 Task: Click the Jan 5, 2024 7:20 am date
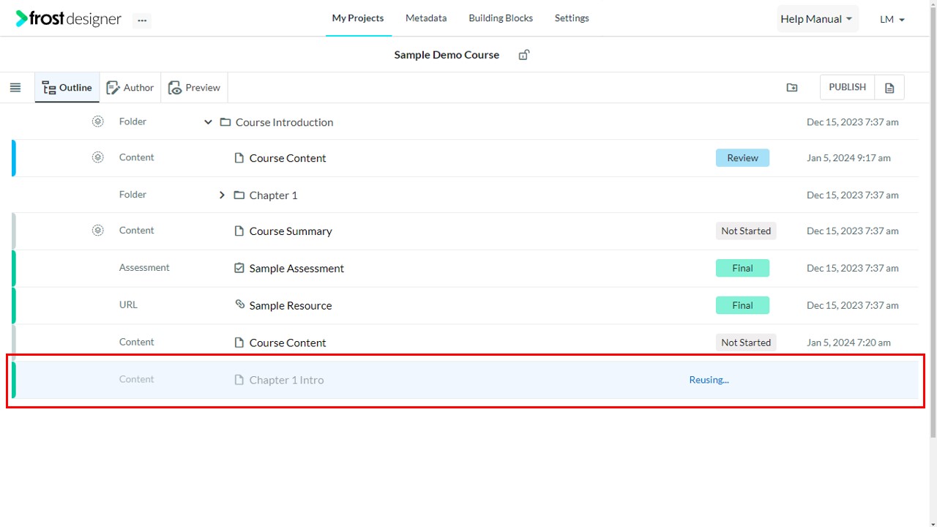tap(848, 343)
